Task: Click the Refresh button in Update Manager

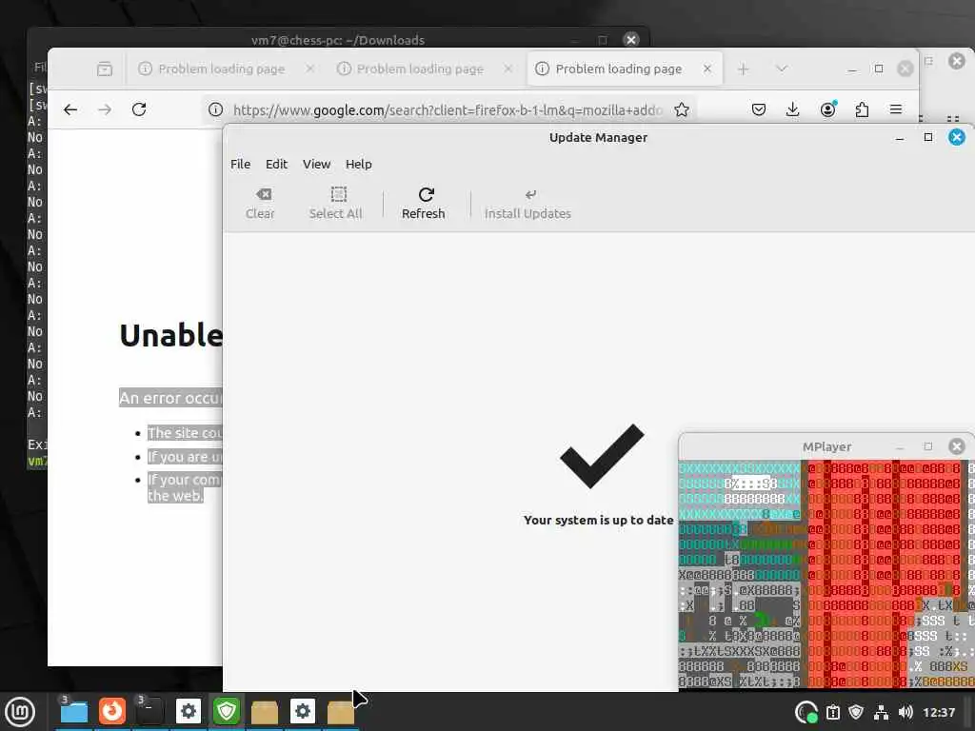Action: pyautogui.click(x=423, y=204)
